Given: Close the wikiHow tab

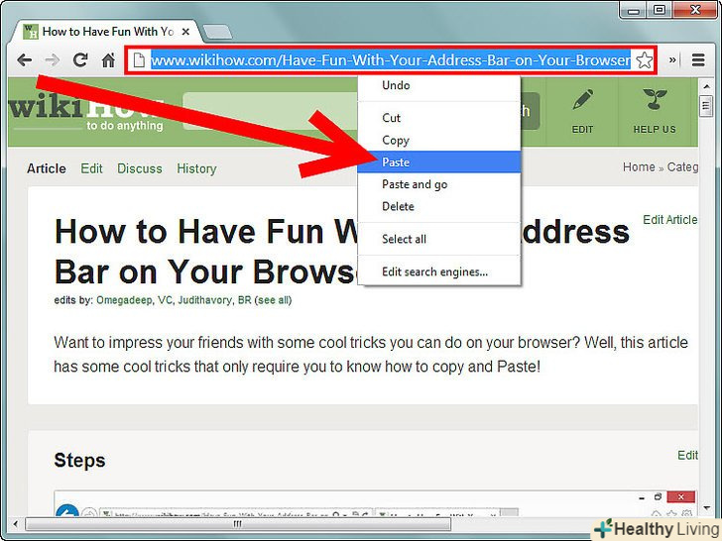Looking at the screenshot, I should point(185,32).
